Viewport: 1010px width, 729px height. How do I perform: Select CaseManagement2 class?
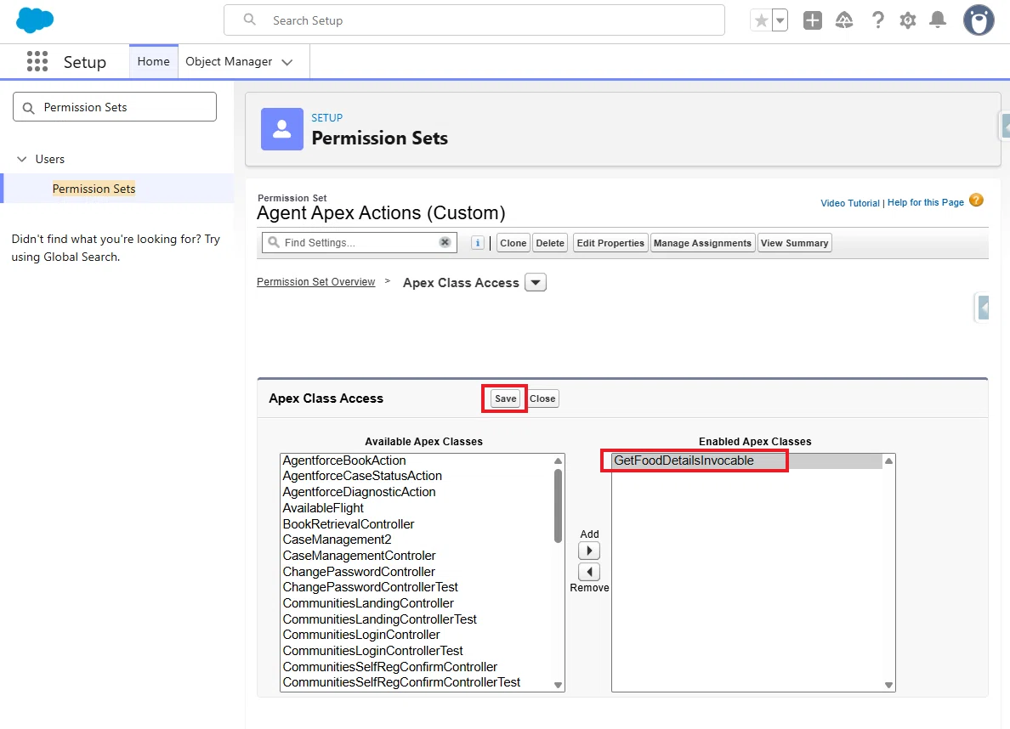click(417, 540)
